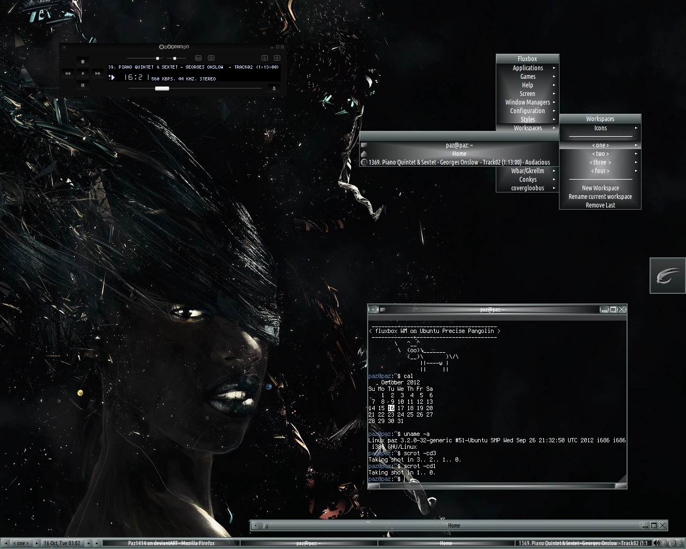686x549 pixels.
Task: Click next window arrow in toolbar
Action: point(97,543)
